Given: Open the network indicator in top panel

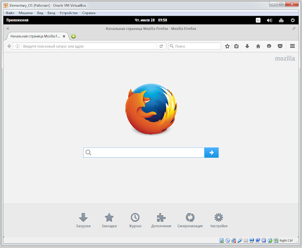Looking at the screenshot, I should (x=281, y=20).
